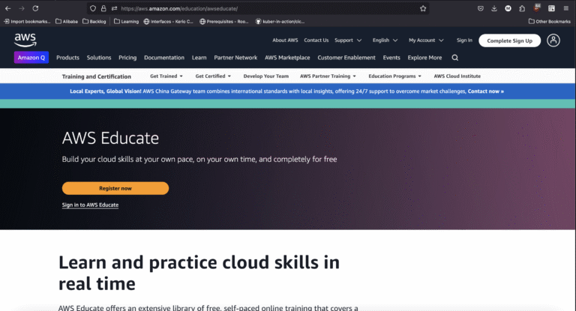Viewport: 576px width, 311px height.
Task: Expand the AWS Partner Training menu
Action: coord(328,76)
